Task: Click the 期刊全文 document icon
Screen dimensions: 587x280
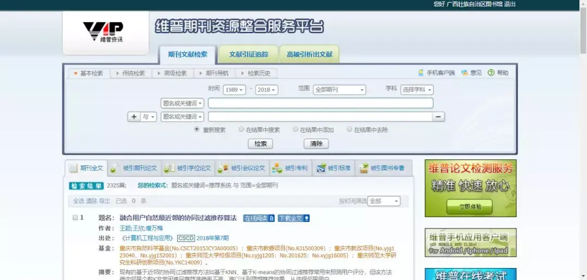Action: tap(73, 168)
